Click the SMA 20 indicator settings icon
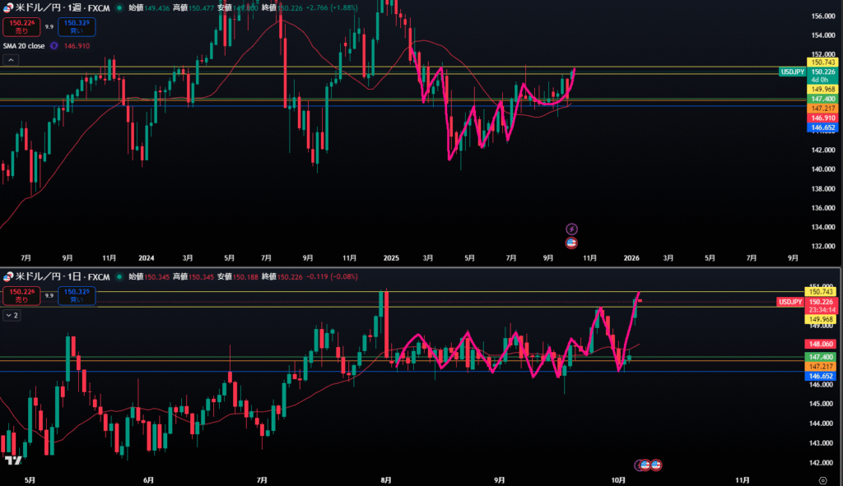Image resolution: width=843 pixels, height=486 pixels. tap(54, 46)
